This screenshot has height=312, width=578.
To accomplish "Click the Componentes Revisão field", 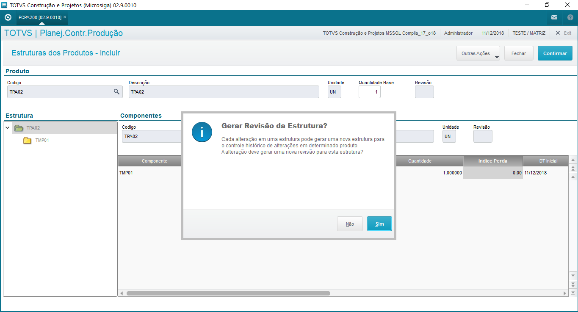I will point(483,136).
